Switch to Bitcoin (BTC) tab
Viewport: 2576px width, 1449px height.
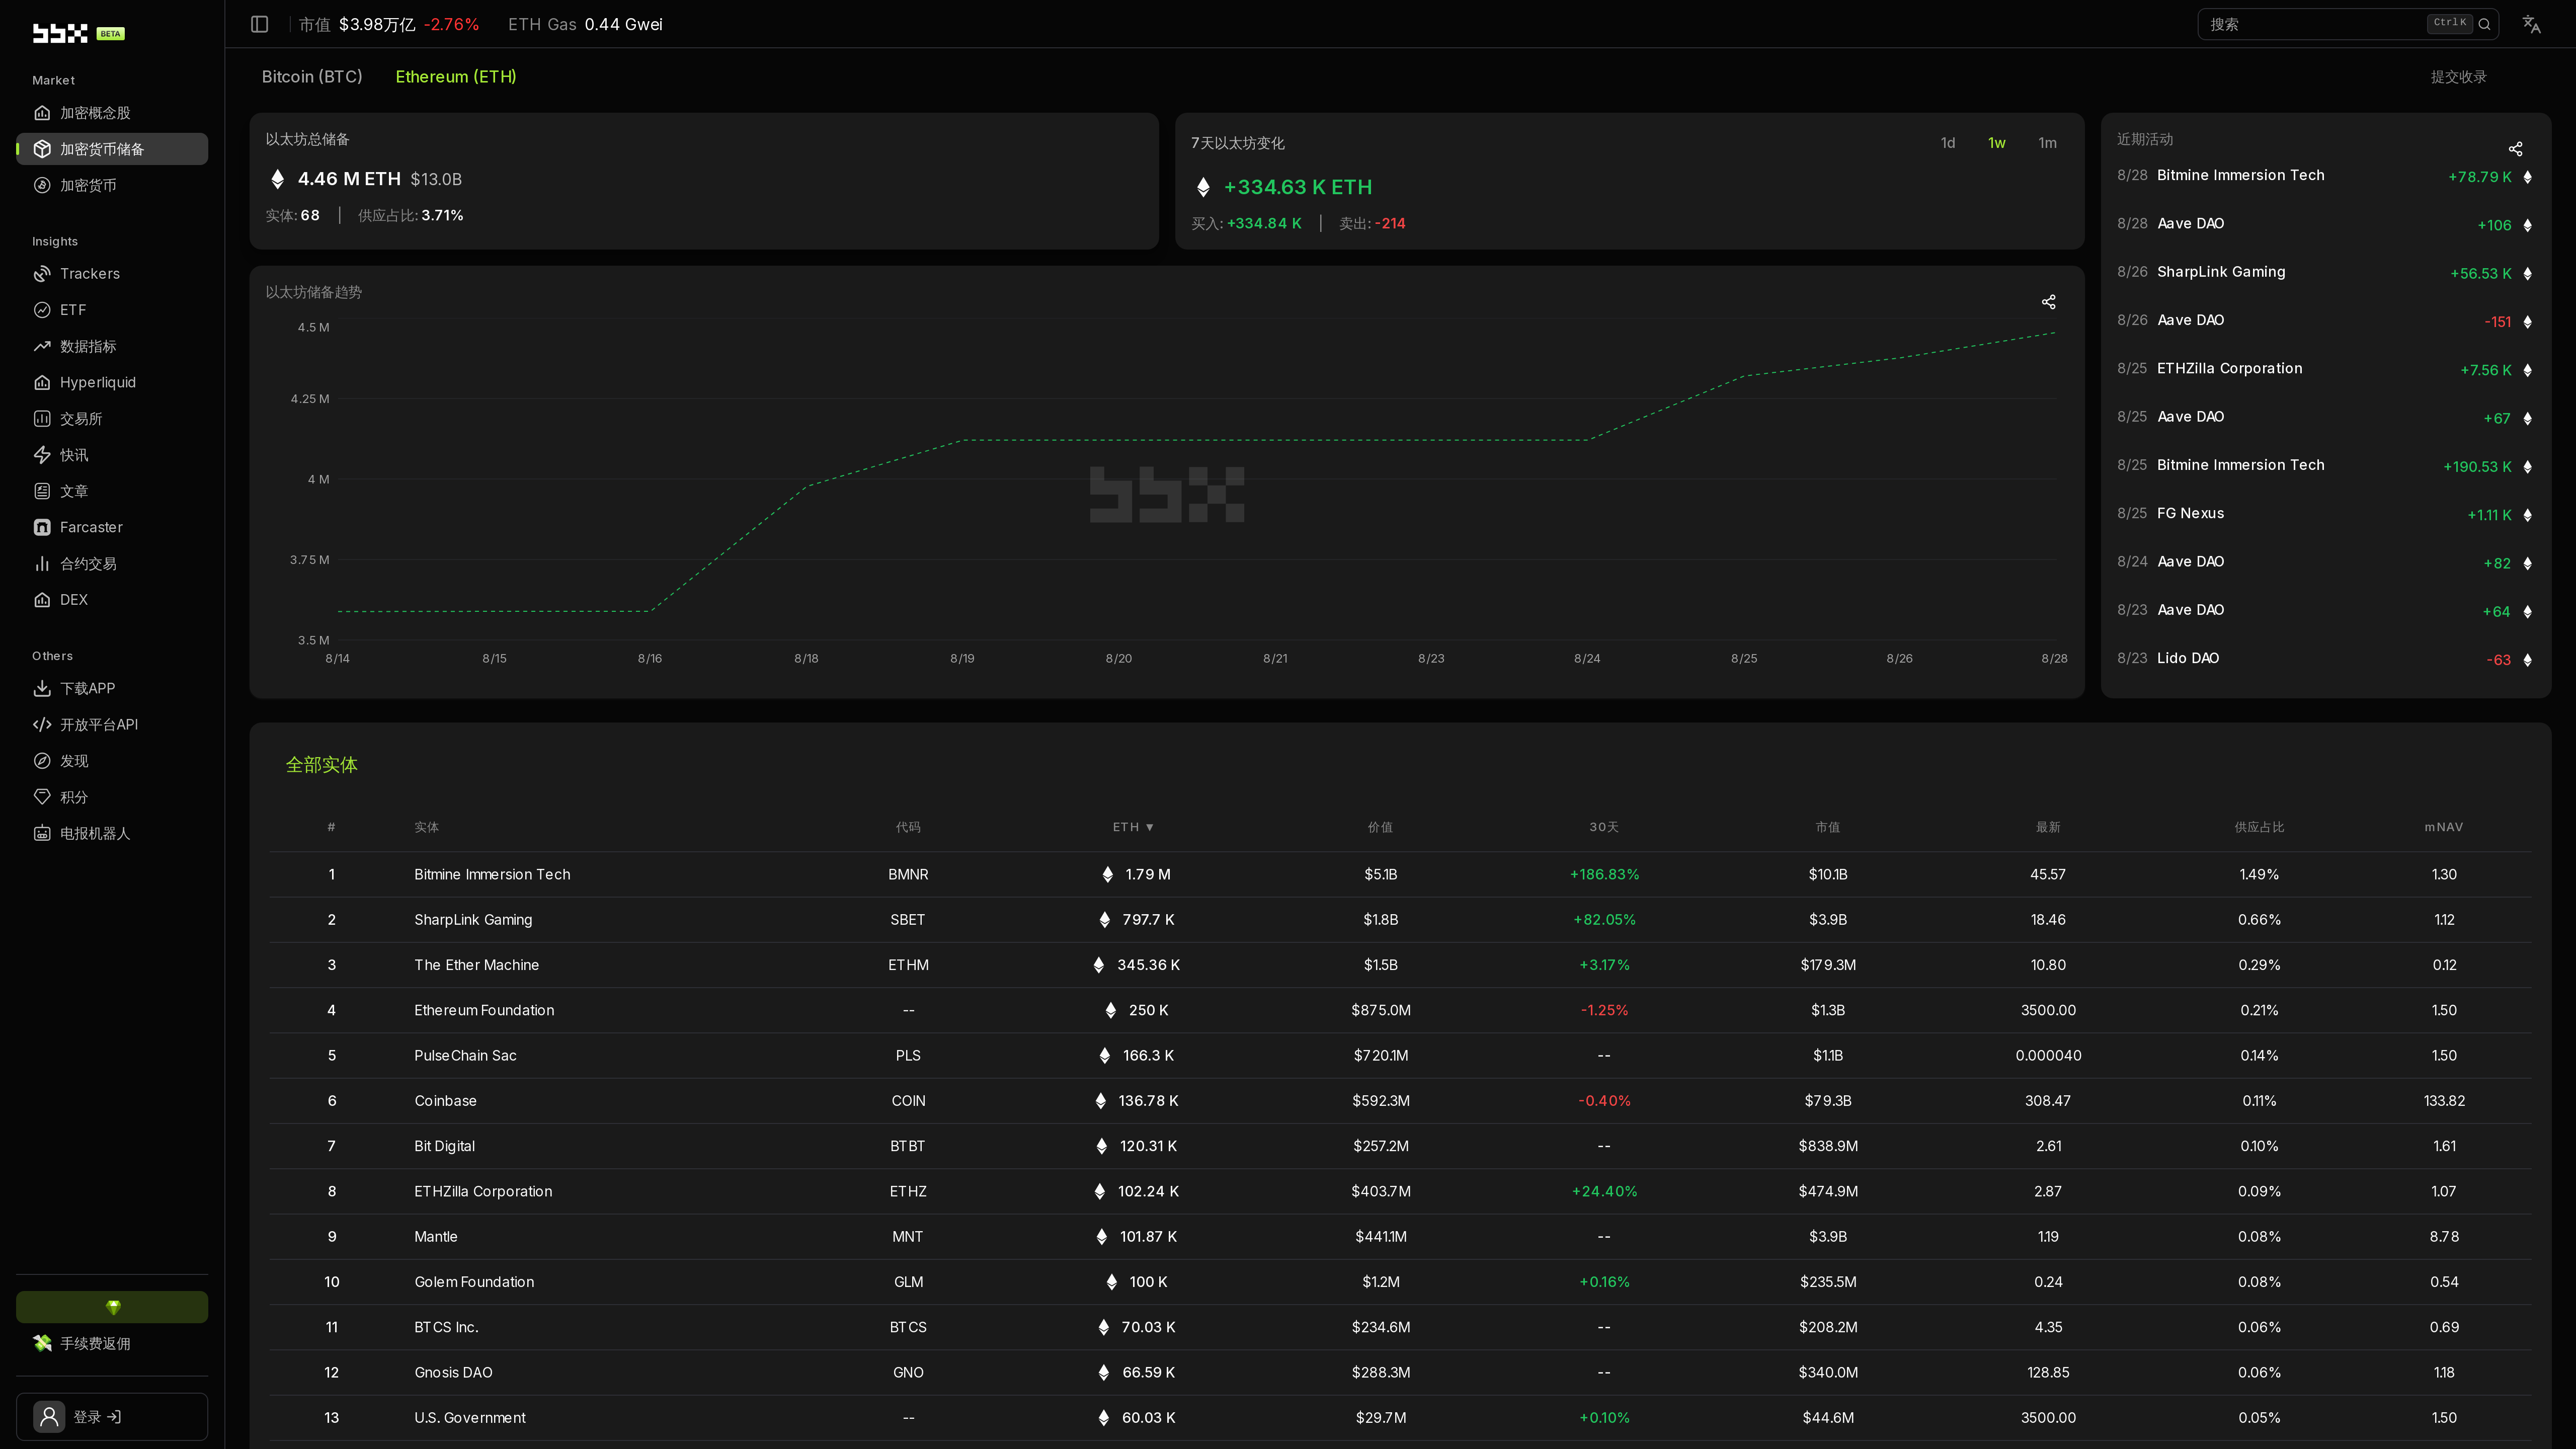312,77
